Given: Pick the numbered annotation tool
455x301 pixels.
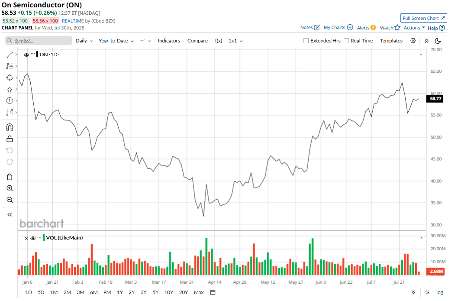Looking at the screenshot, I should (10, 101).
